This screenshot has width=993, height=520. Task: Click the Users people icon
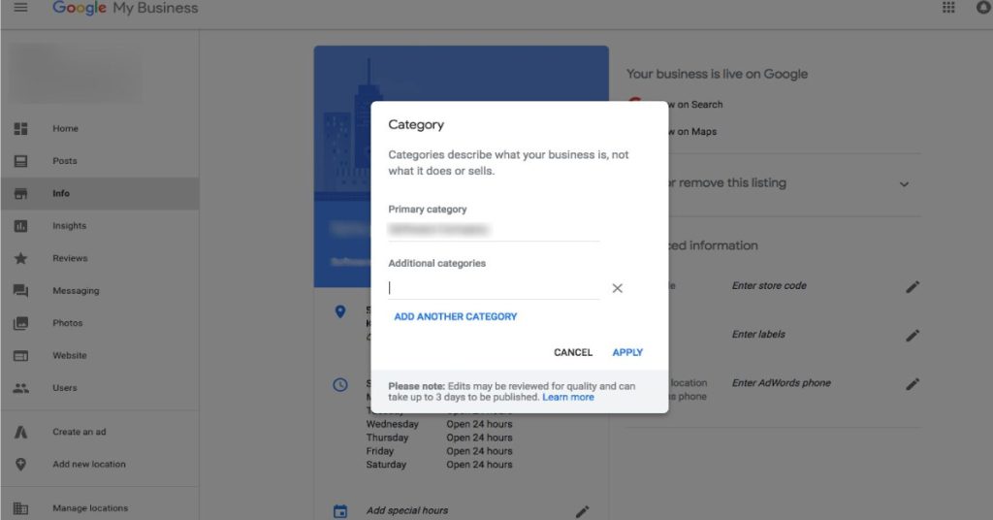[x=21, y=388]
